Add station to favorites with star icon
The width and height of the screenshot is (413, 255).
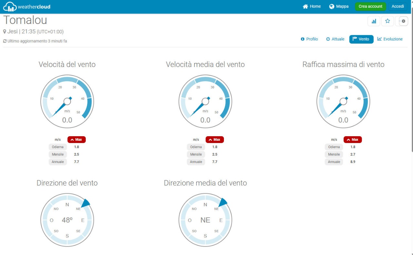pyautogui.click(x=388, y=21)
